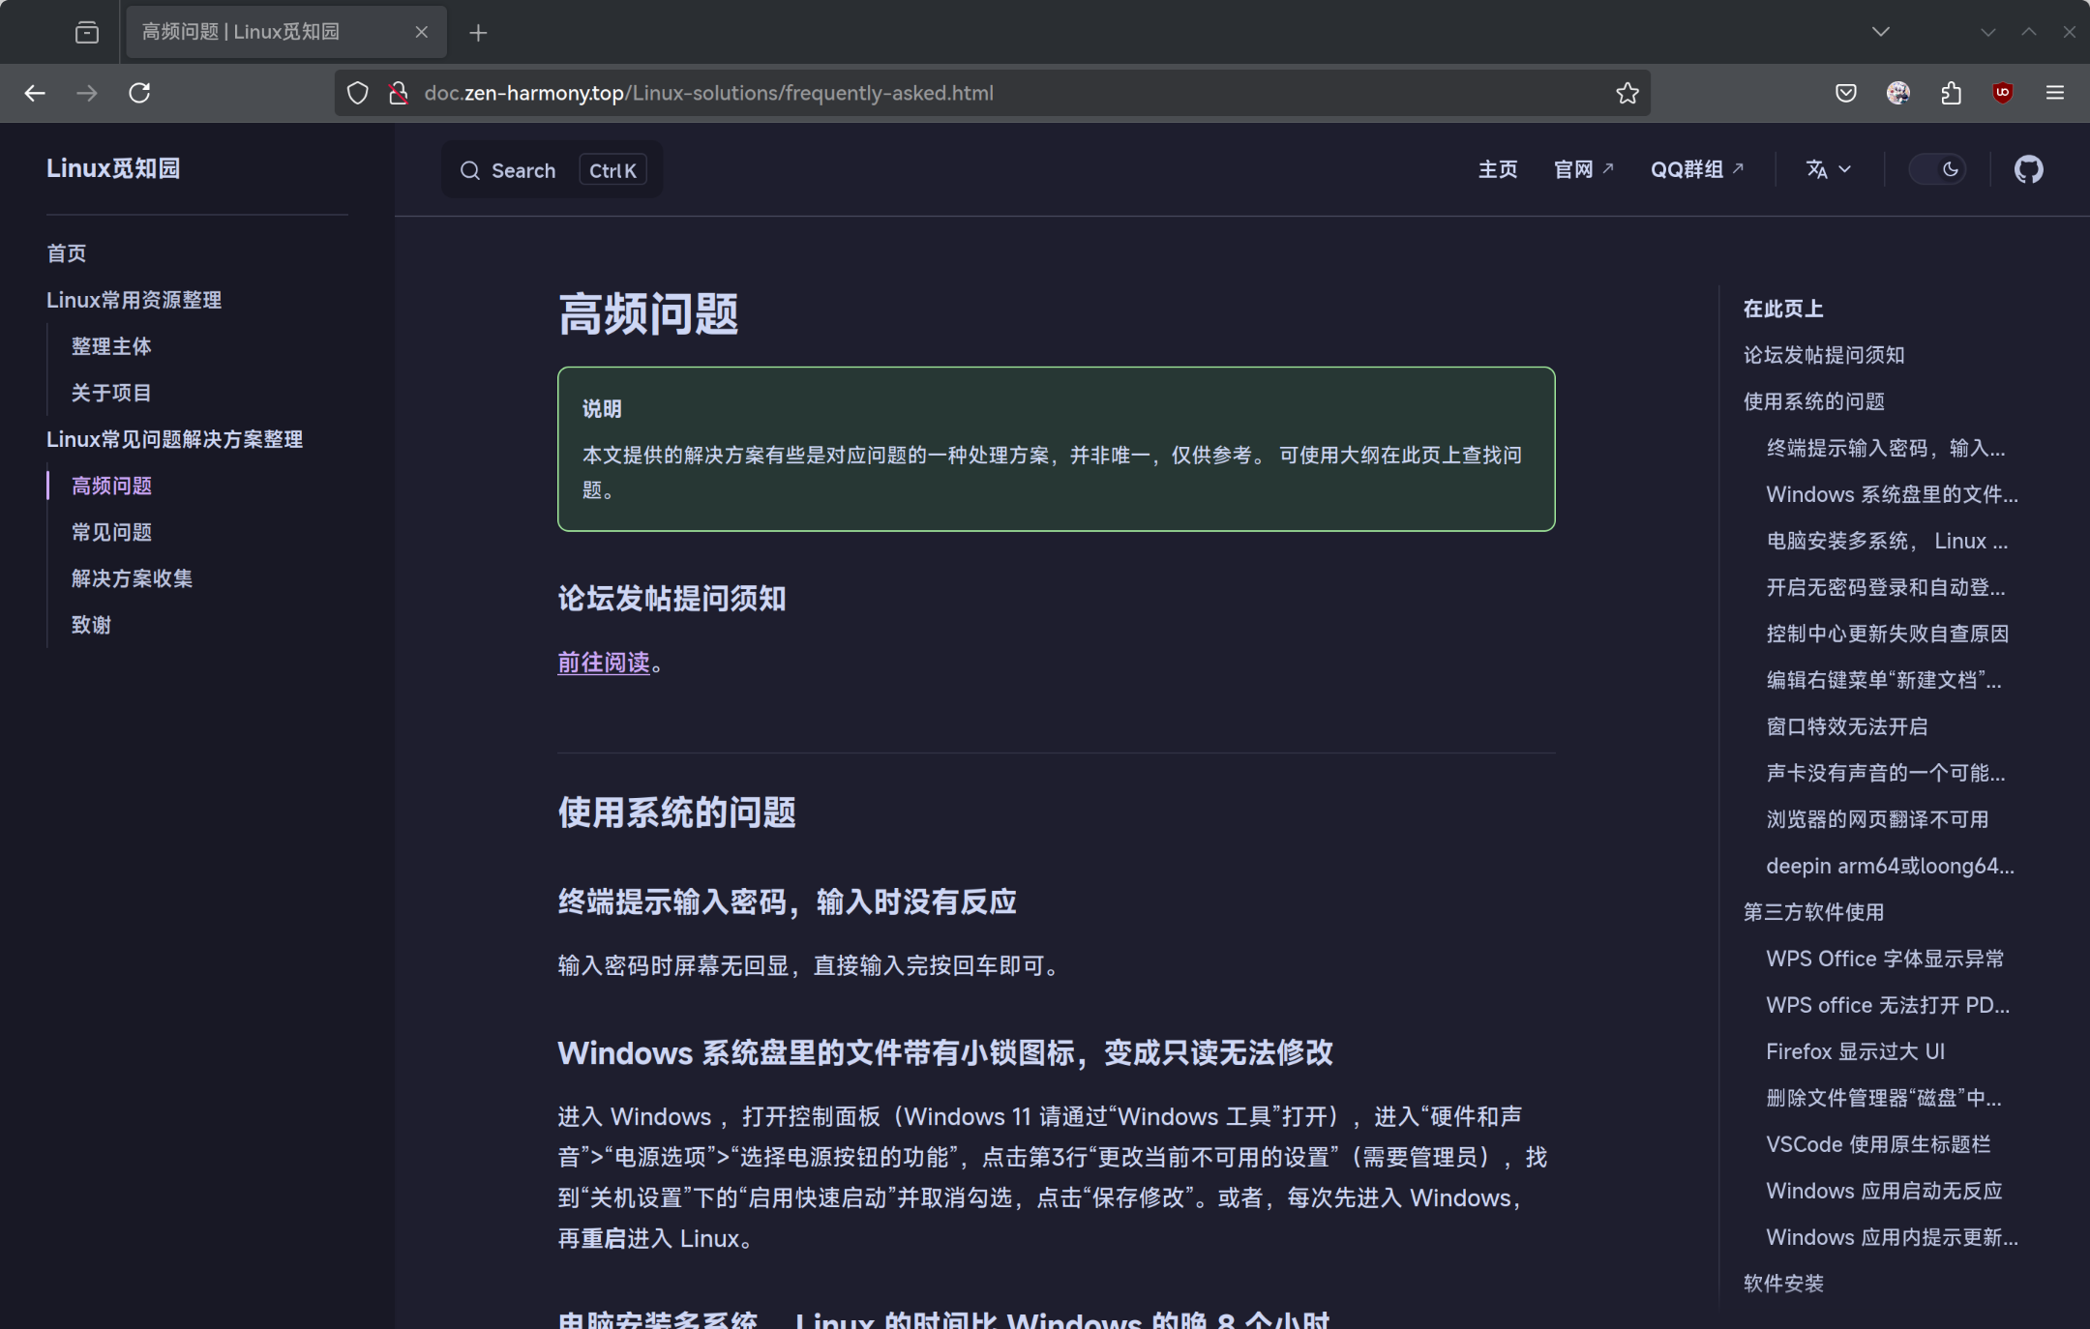Open the Firefox account avatar
This screenshot has height=1329, width=2090.
1897,93
